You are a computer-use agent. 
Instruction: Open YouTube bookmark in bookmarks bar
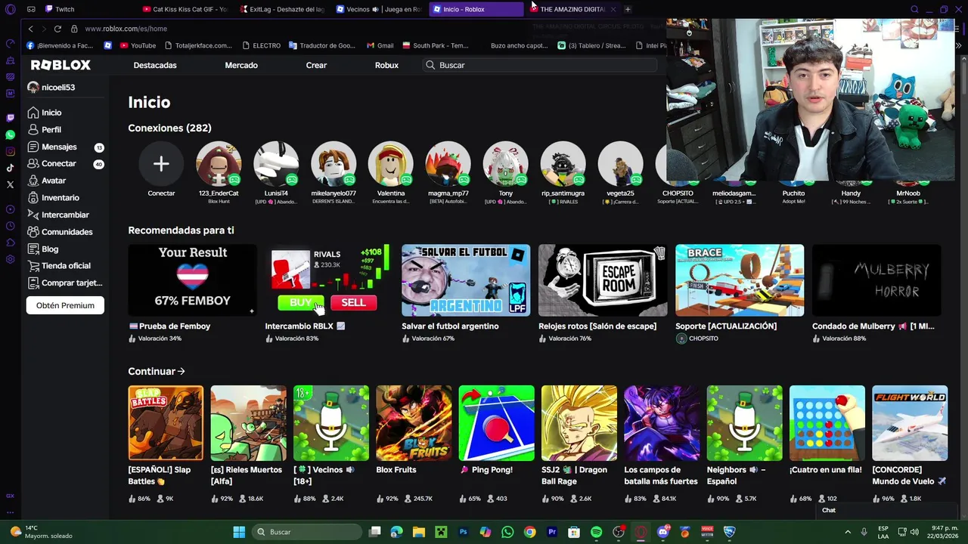(x=138, y=45)
